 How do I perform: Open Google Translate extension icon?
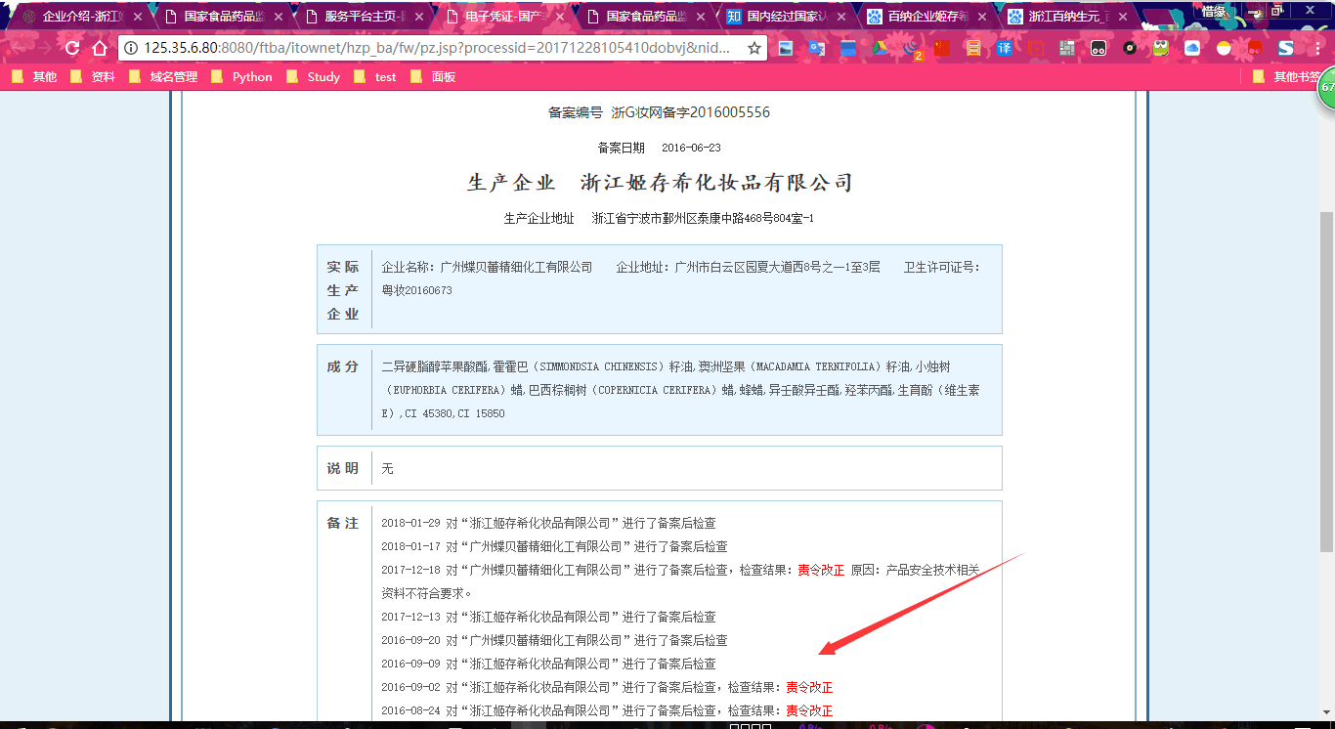coord(817,48)
